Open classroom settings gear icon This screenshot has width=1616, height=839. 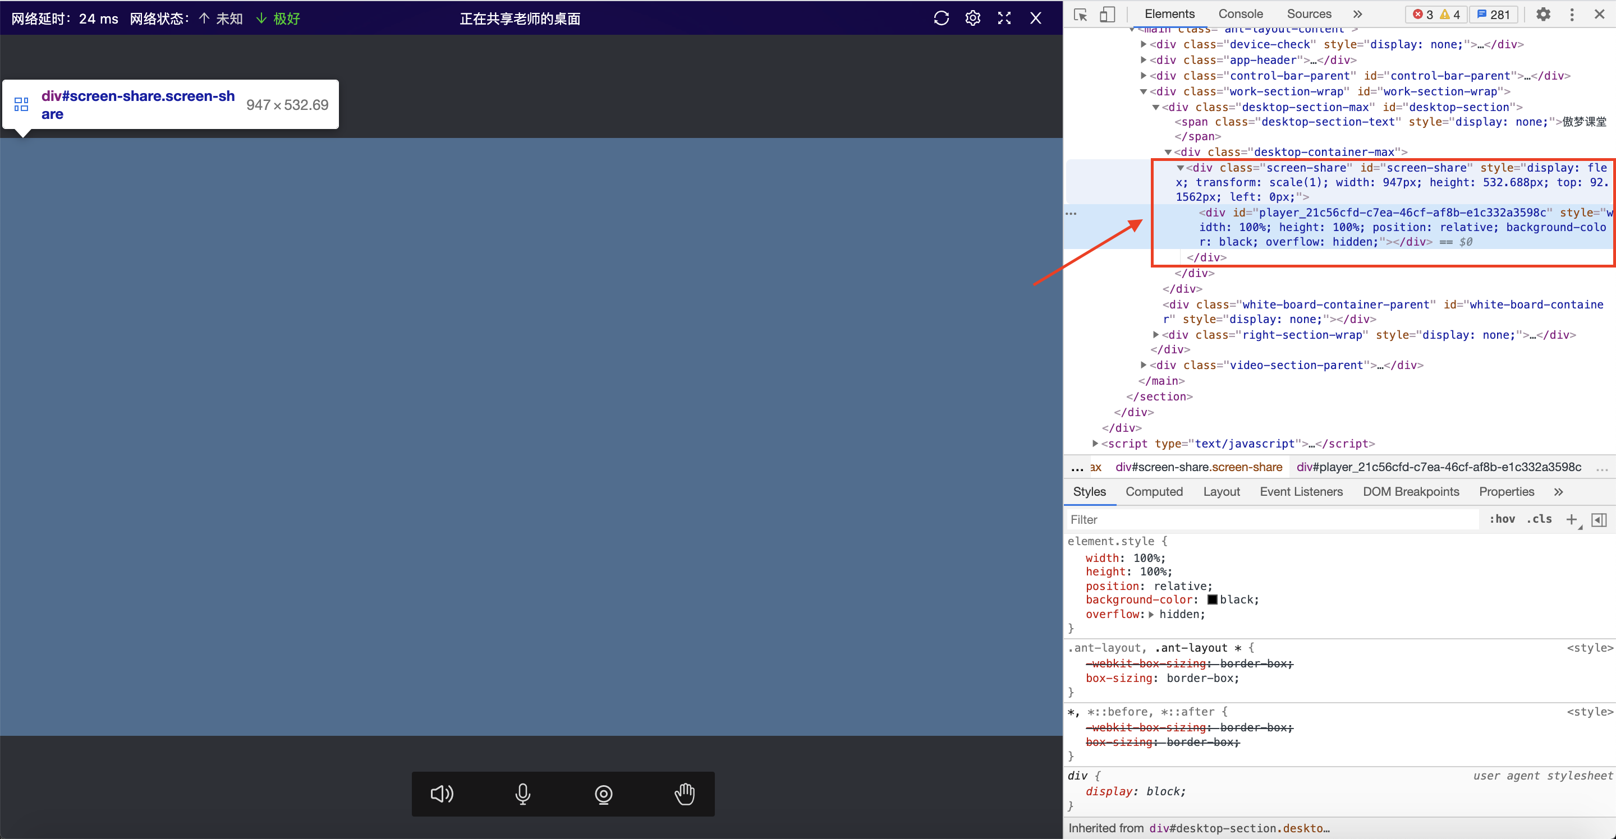coord(972,18)
